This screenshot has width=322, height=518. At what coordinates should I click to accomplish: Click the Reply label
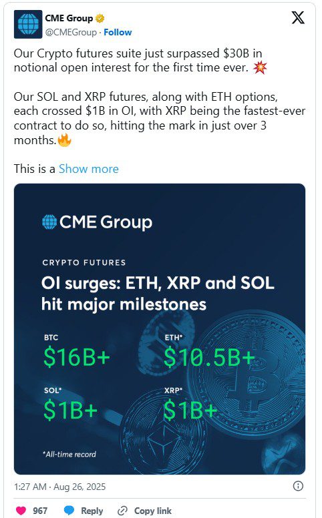[x=92, y=511]
